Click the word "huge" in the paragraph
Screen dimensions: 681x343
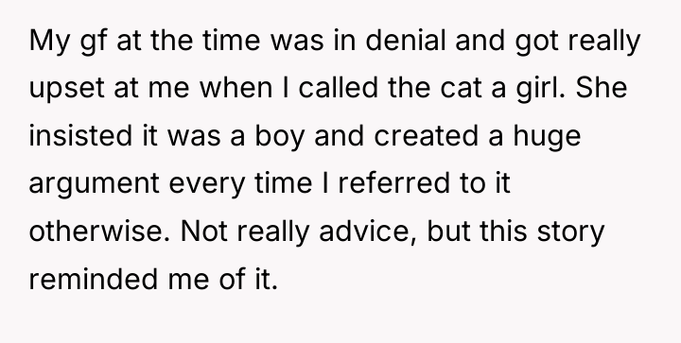pyautogui.click(x=547, y=137)
